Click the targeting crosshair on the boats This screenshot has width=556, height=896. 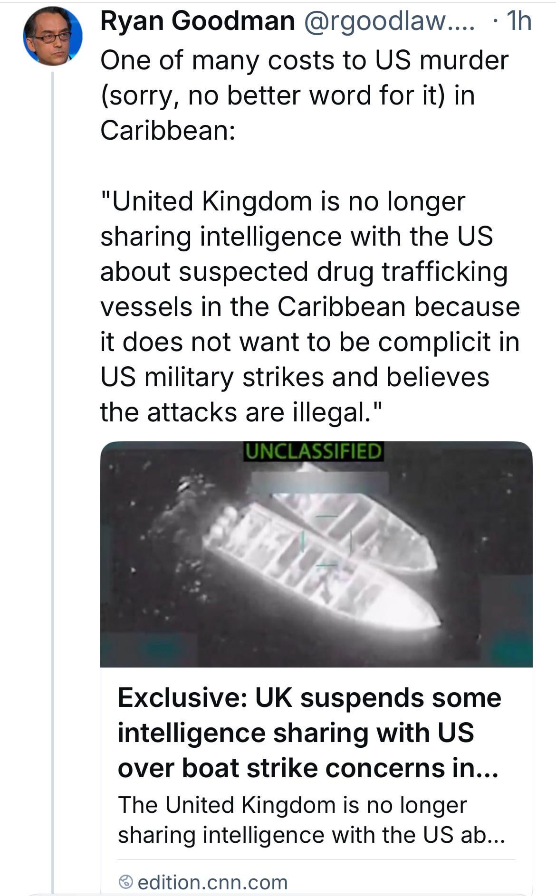tap(326, 541)
